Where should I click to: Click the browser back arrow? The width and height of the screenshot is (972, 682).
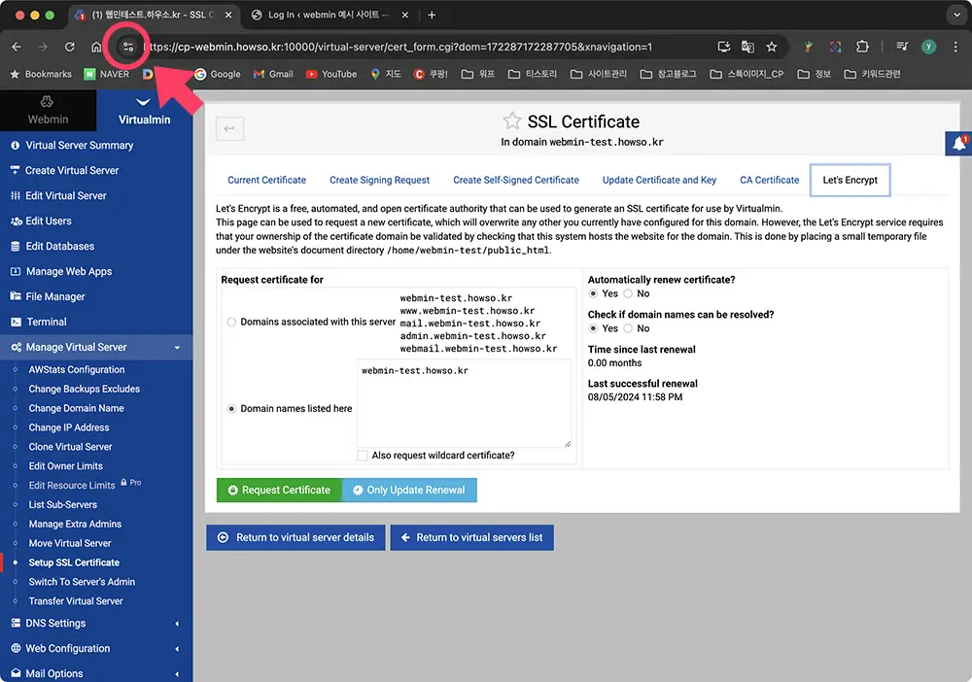tap(17, 47)
